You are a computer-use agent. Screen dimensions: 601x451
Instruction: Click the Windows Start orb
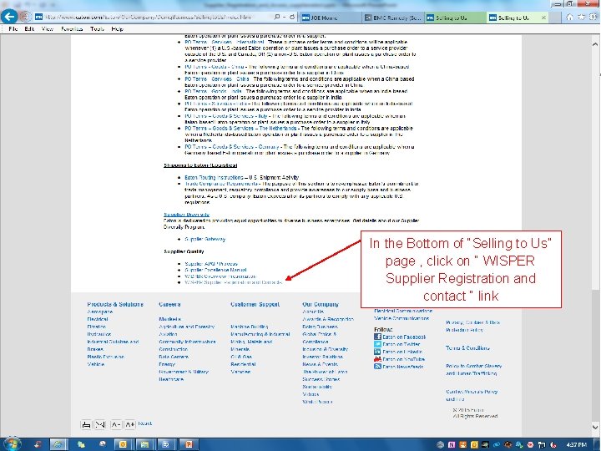[x=11, y=444]
